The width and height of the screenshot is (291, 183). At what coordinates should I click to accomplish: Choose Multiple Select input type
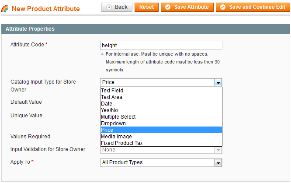click(118, 117)
